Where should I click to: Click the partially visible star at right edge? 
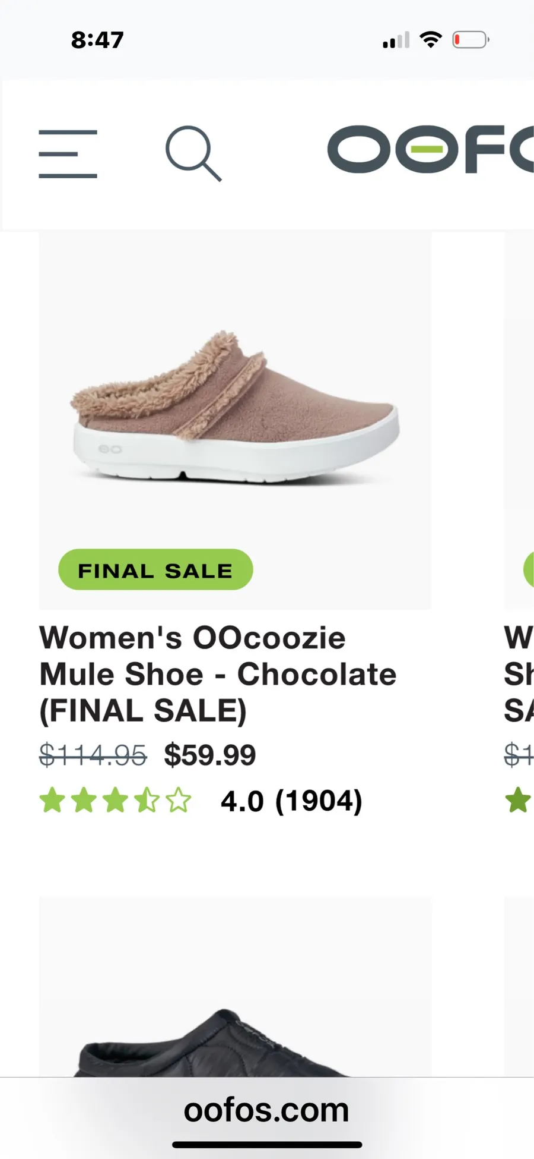(519, 800)
